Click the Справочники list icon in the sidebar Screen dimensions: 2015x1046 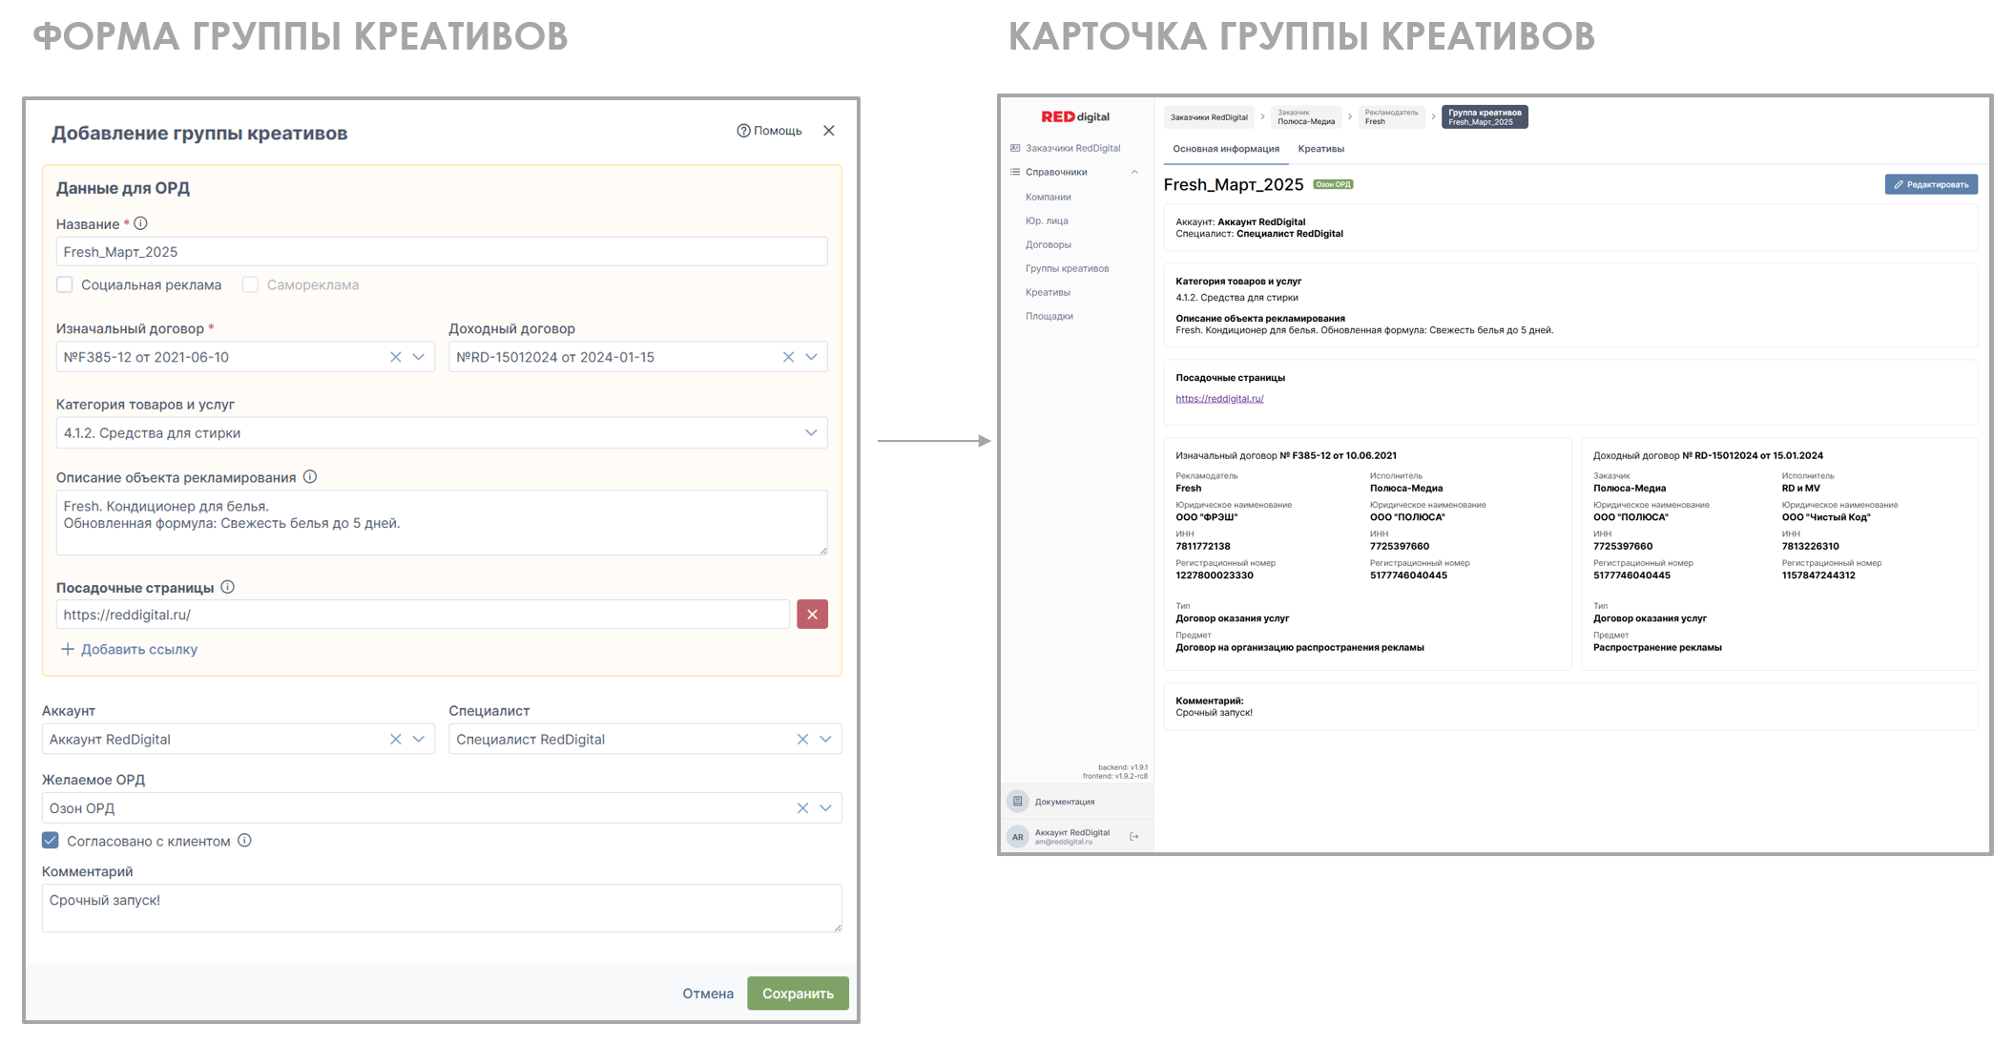tap(1015, 172)
